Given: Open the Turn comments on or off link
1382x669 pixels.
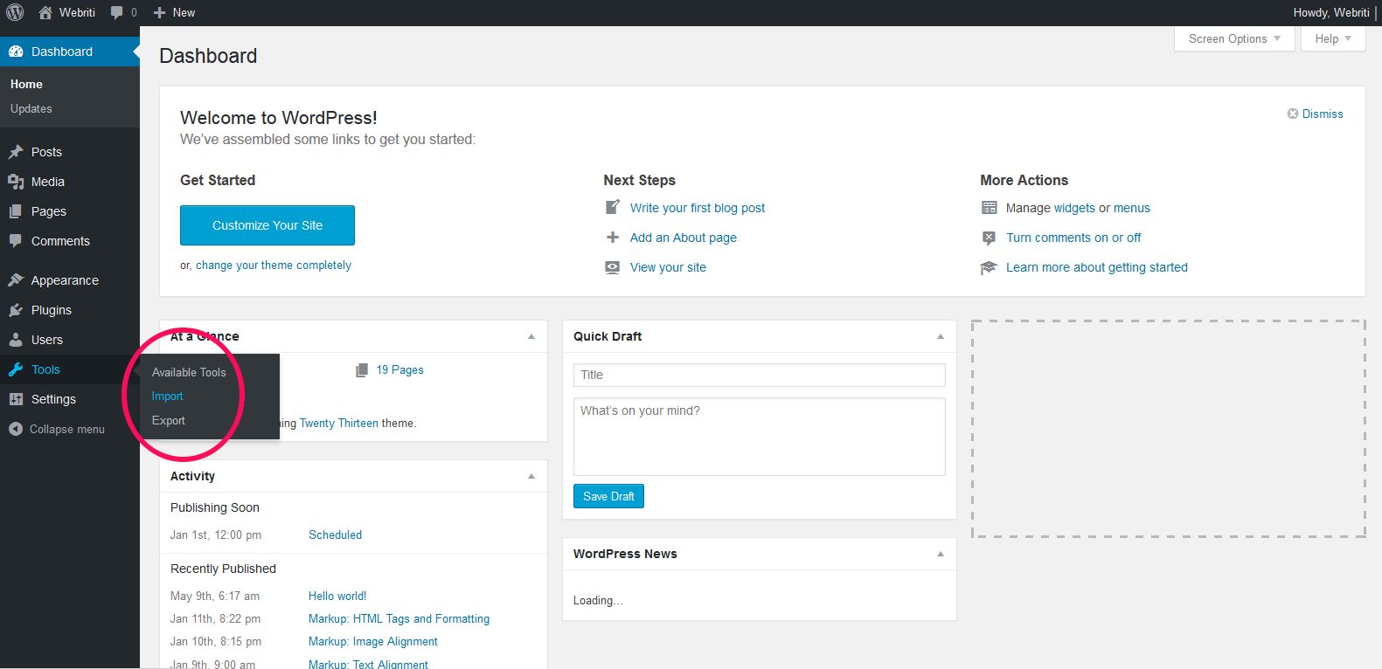Looking at the screenshot, I should point(1073,238).
